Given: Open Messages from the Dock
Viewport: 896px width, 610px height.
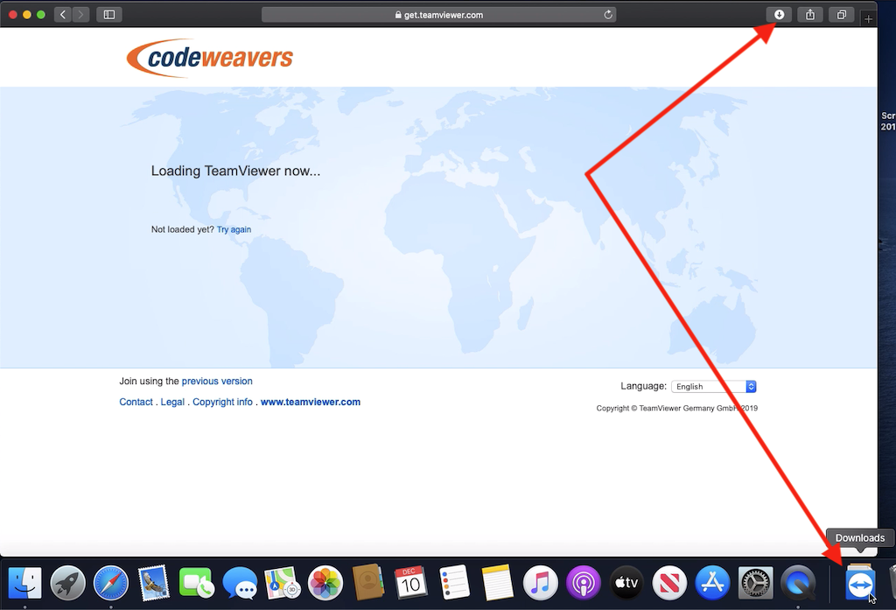Looking at the screenshot, I should pyautogui.click(x=240, y=583).
